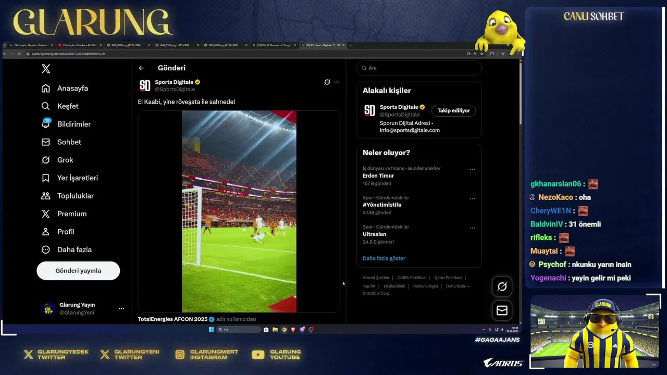Open Erişilebilirlik footer link
Screen dimensions: 667x375
tap(394, 286)
